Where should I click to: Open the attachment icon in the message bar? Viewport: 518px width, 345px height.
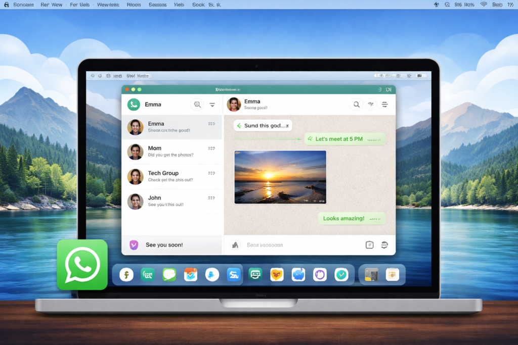235,244
